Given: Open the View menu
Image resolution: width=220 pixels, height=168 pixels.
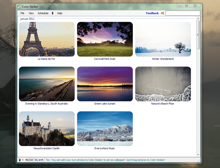Looking at the screenshot, I should click(x=31, y=13).
